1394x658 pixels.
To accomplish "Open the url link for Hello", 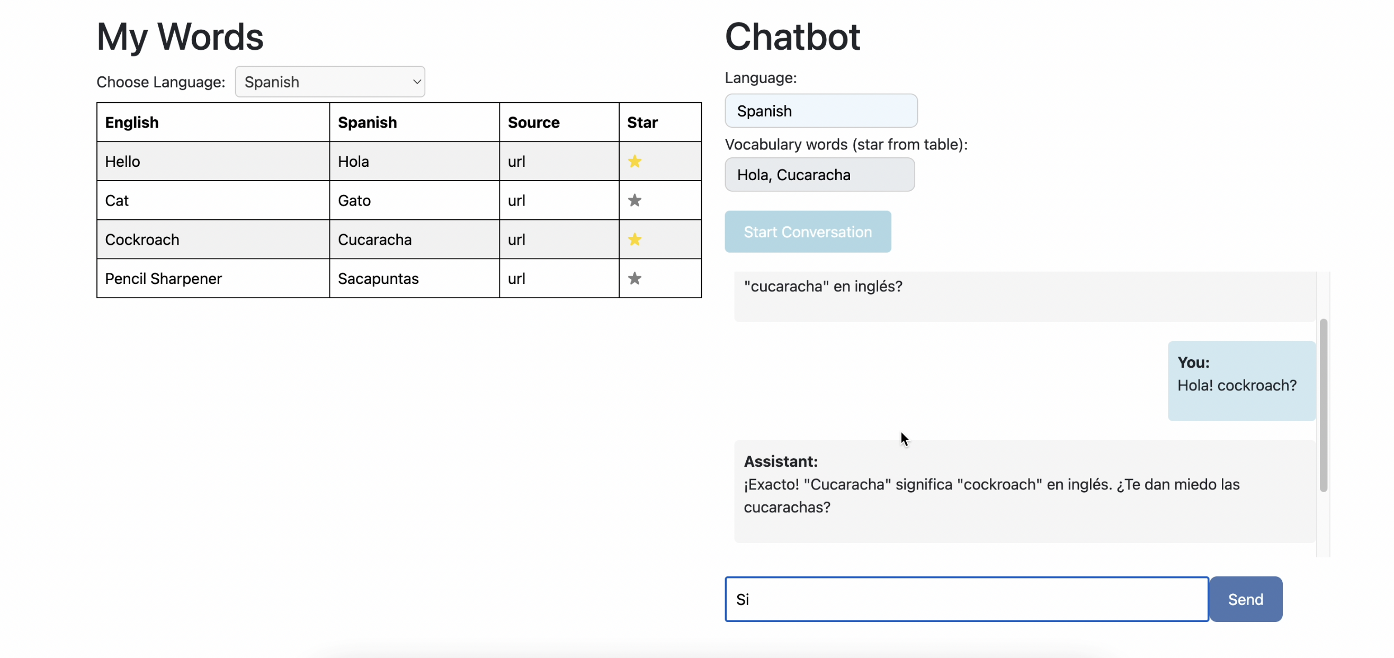I will [x=516, y=161].
